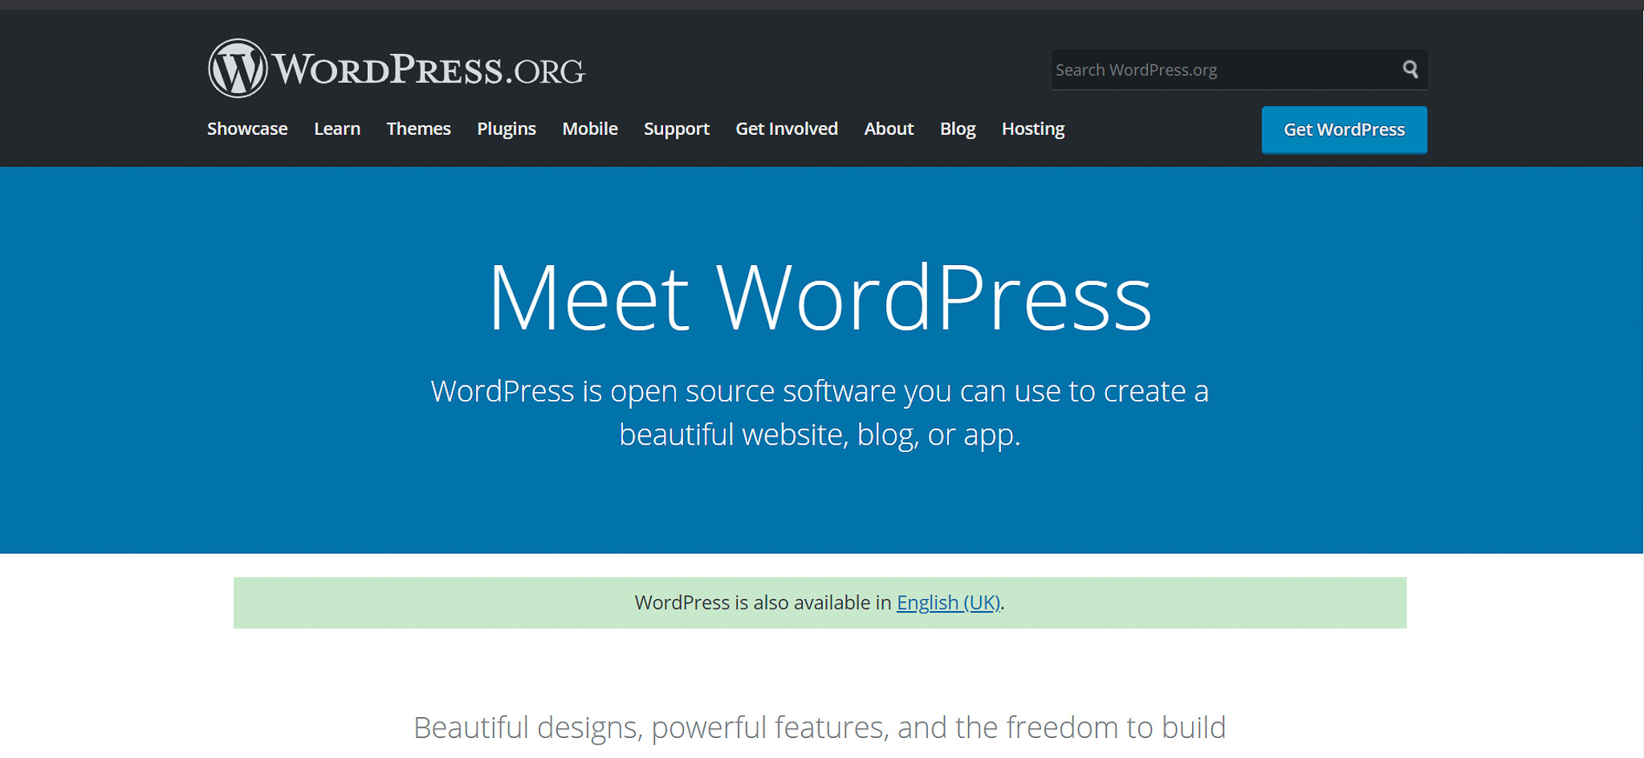1644x758 pixels.
Task: Select Learn in the navigation bar
Action: pos(337,128)
